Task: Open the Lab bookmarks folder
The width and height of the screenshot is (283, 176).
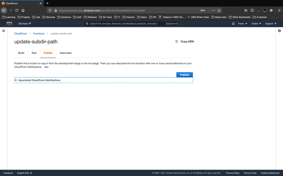Action: coord(36,17)
